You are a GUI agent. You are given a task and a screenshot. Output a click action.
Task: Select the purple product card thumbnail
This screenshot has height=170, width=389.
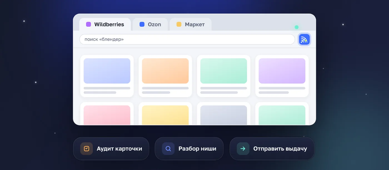click(282, 71)
